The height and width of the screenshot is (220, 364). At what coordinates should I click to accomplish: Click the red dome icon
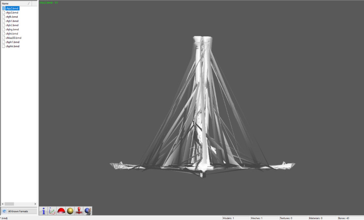(61, 211)
